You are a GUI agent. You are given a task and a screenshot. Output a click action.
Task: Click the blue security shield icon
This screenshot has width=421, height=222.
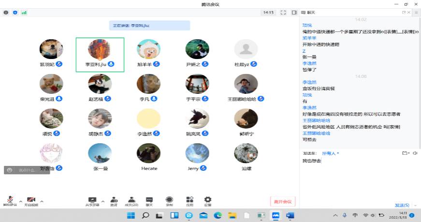tap(15, 13)
